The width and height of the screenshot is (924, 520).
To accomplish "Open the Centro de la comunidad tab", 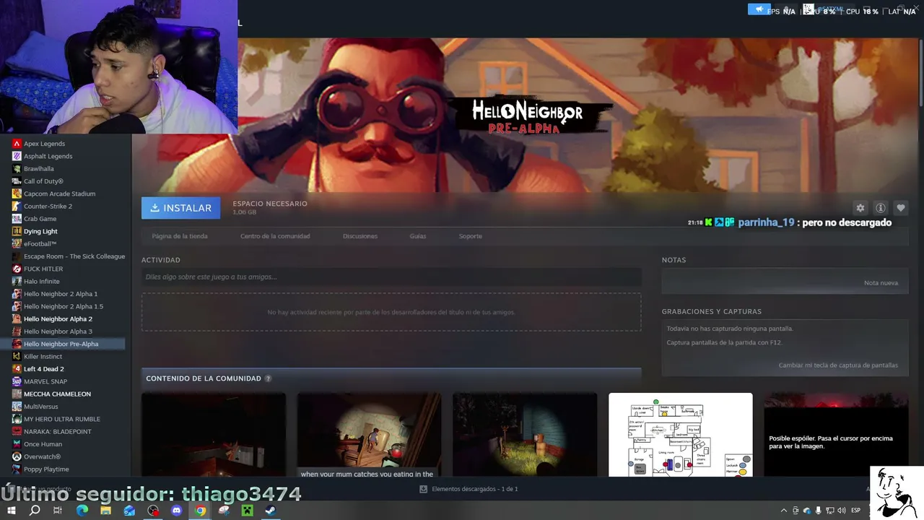I will click(x=275, y=236).
